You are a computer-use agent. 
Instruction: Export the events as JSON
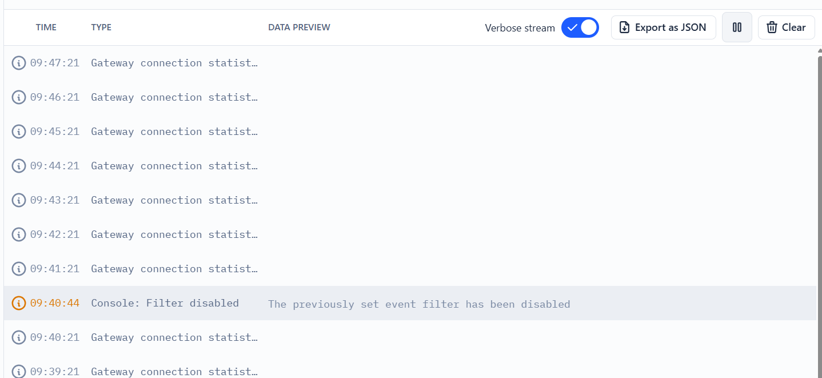[663, 27]
